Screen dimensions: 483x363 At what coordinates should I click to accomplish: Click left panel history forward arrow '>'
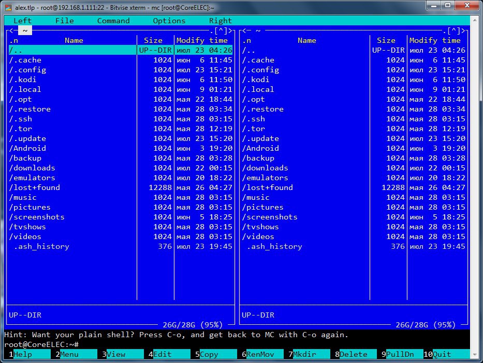click(x=230, y=30)
